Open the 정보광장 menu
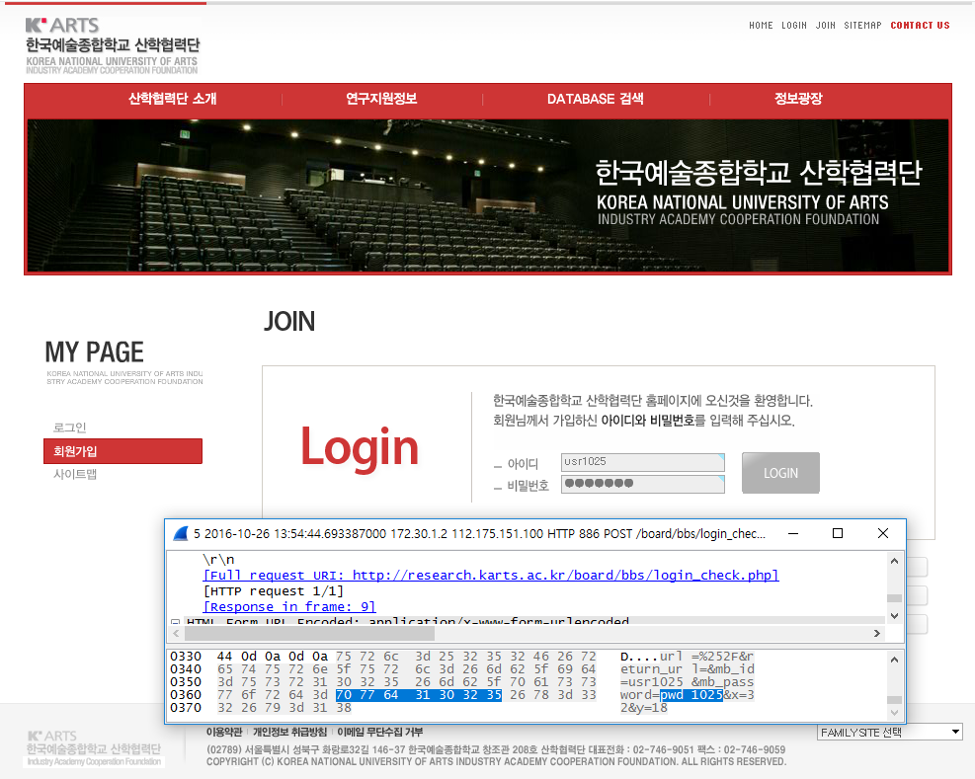975x779 pixels. [798, 99]
